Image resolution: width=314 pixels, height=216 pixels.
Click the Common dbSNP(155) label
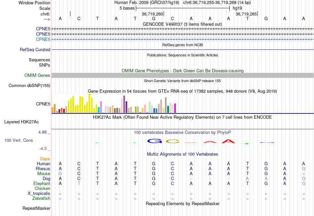pyautogui.click(x=29, y=85)
